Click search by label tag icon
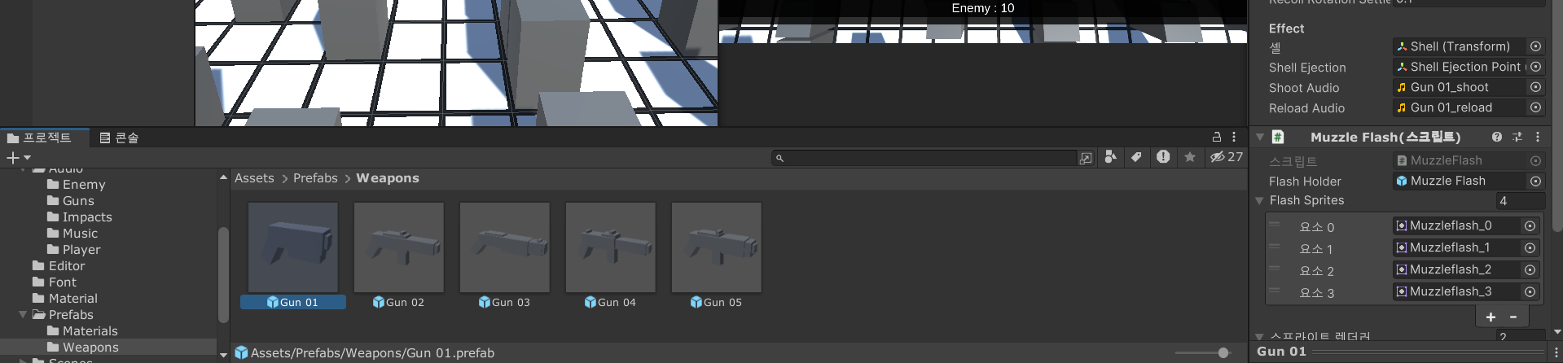The width and height of the screenshot is (1563, 363). pos(1136,157)
